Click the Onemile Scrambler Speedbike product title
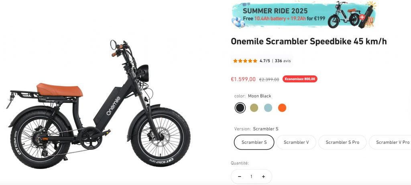Viewport: 411px width, 185px height. pos(309,41)
